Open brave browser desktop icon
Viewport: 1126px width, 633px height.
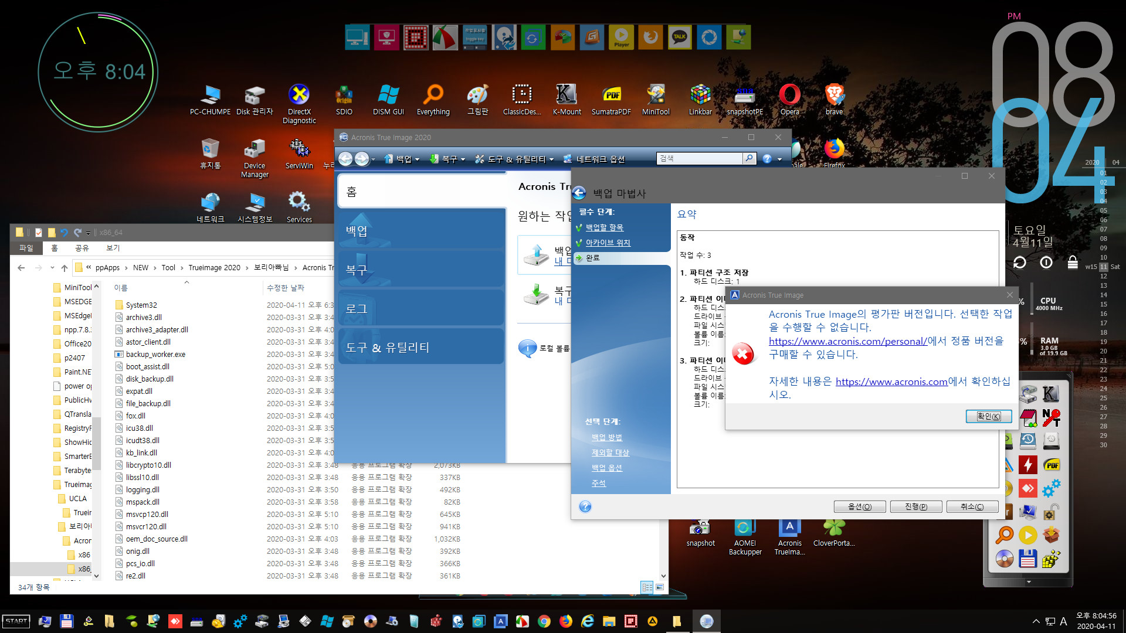[834, 100]
